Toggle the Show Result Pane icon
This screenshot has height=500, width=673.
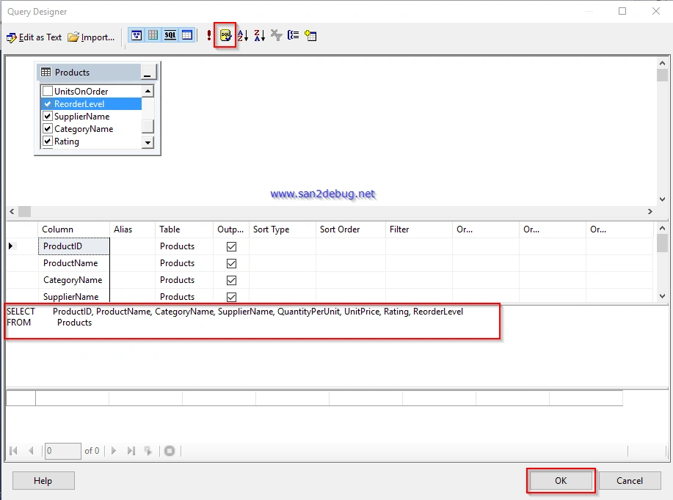point(187,36)
